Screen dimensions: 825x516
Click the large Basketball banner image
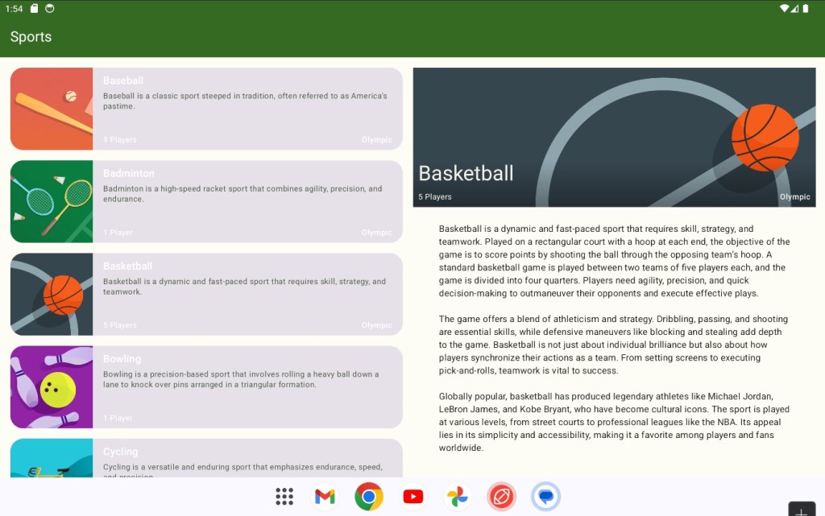[x=614, y=137]
